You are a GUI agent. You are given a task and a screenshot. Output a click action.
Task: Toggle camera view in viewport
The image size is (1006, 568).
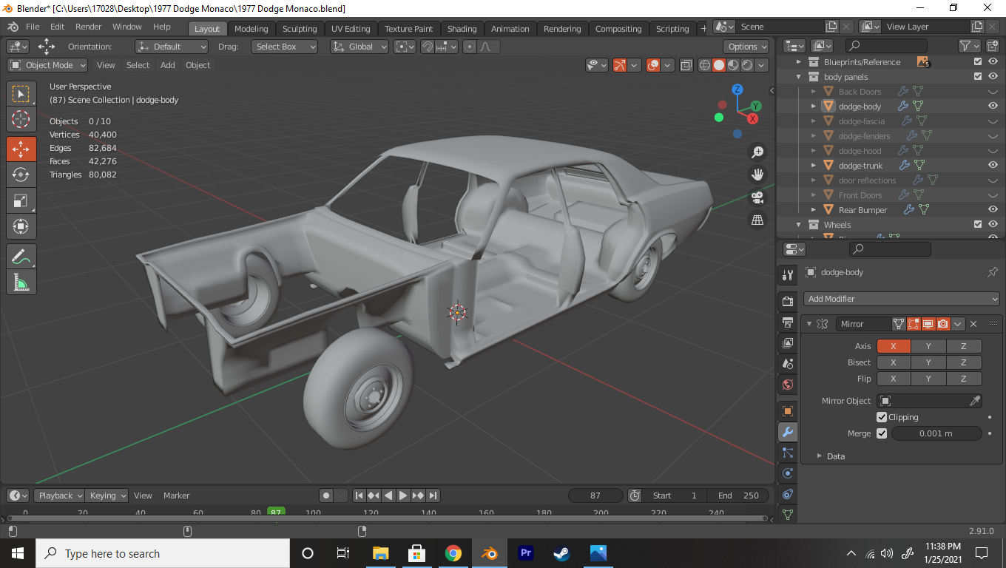point(757,197)
